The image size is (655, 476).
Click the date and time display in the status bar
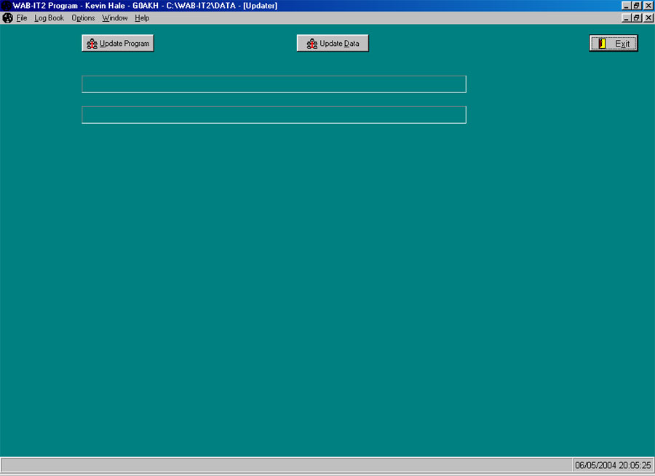coord(610,465)
